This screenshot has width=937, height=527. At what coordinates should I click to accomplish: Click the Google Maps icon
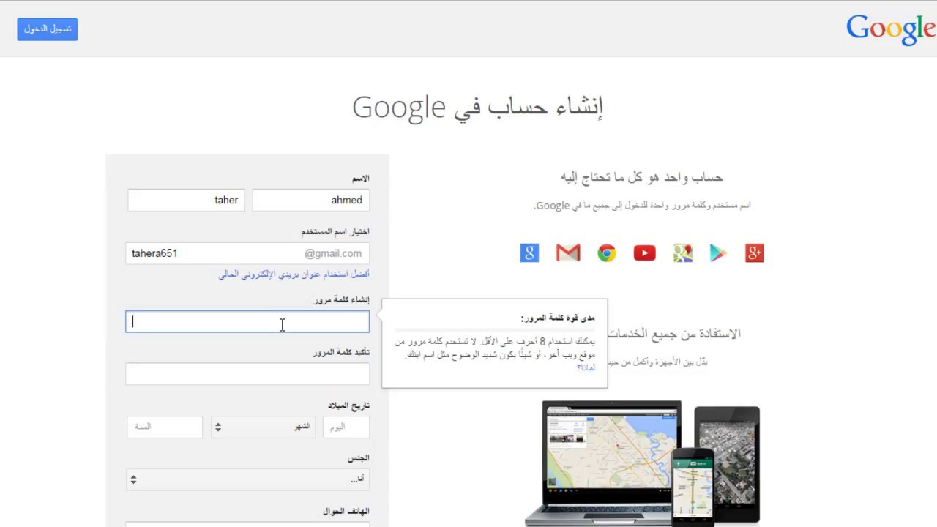(683, 253)
